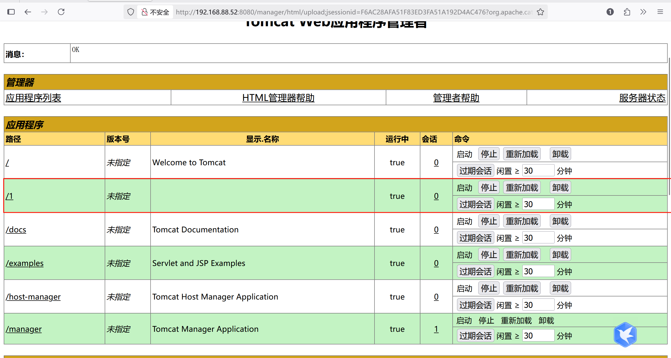Expire sessions for /1 application
This screenshot has width=671, height=358.
pos(475,204)
